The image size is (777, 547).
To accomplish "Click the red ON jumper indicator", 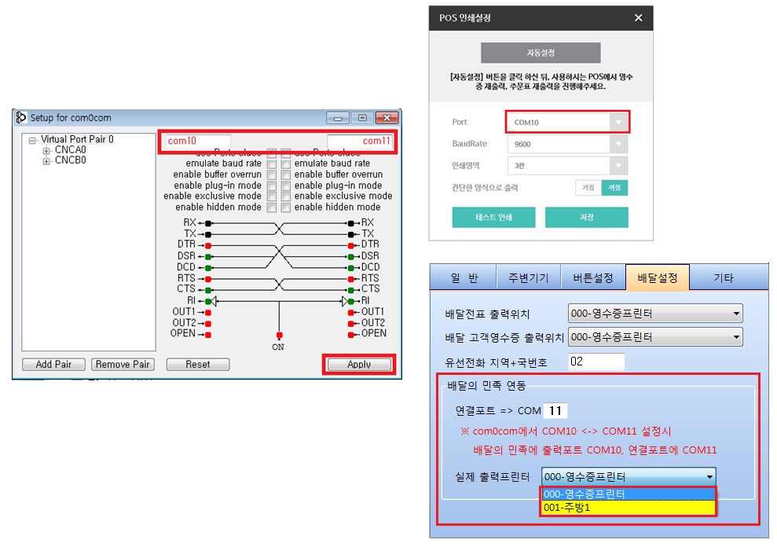I will (279, 335).
